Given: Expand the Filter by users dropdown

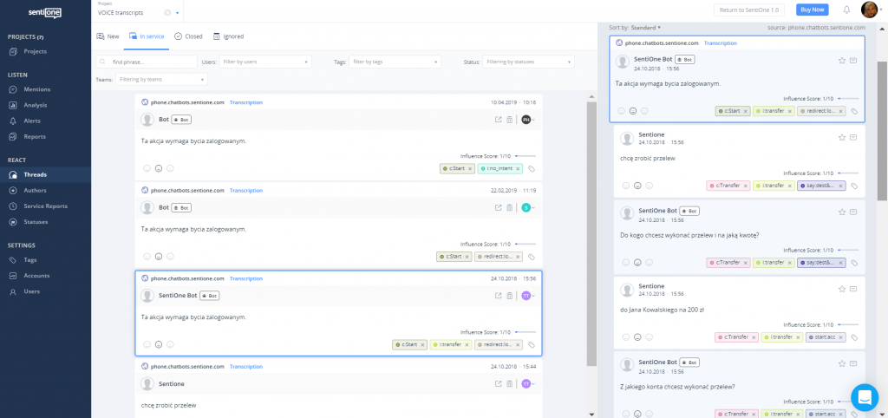Looking at the screenshot, I should click(265, 62).
